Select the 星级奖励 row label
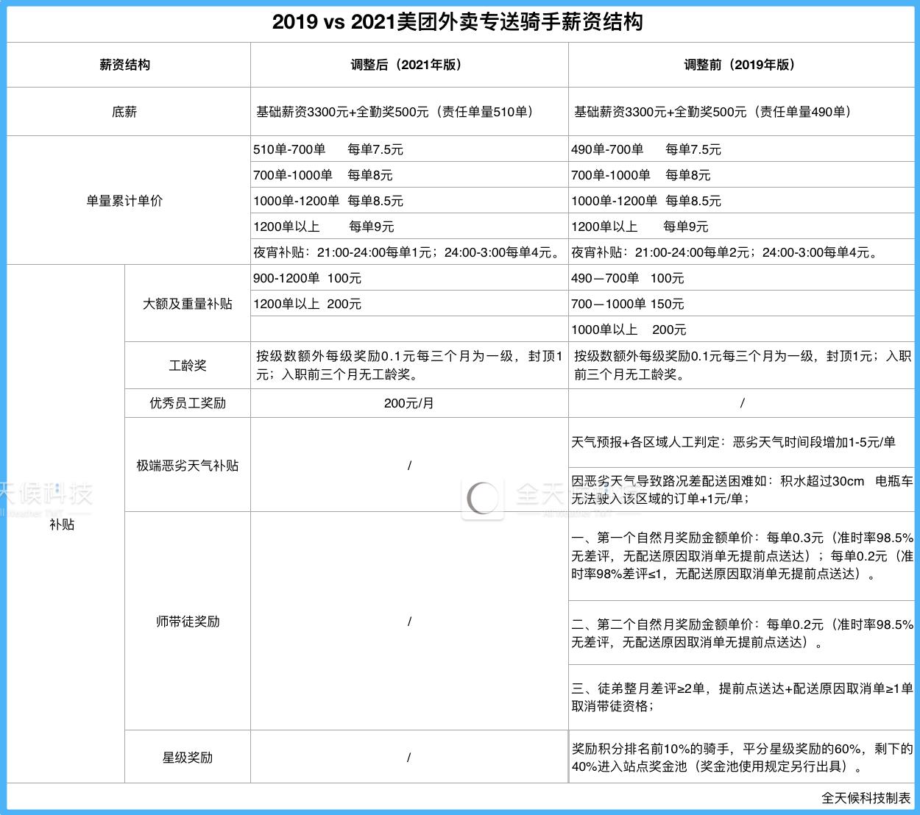Screen dimensions: 920x815 pos(187,756)
